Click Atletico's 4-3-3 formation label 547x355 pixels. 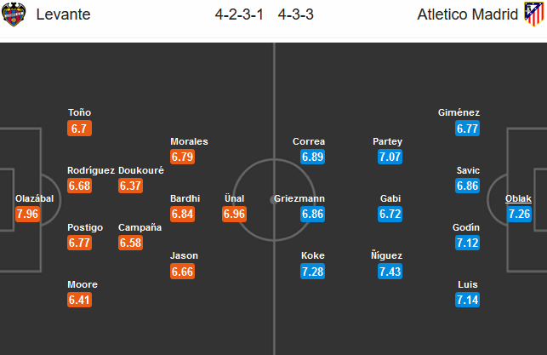[298, 15]
